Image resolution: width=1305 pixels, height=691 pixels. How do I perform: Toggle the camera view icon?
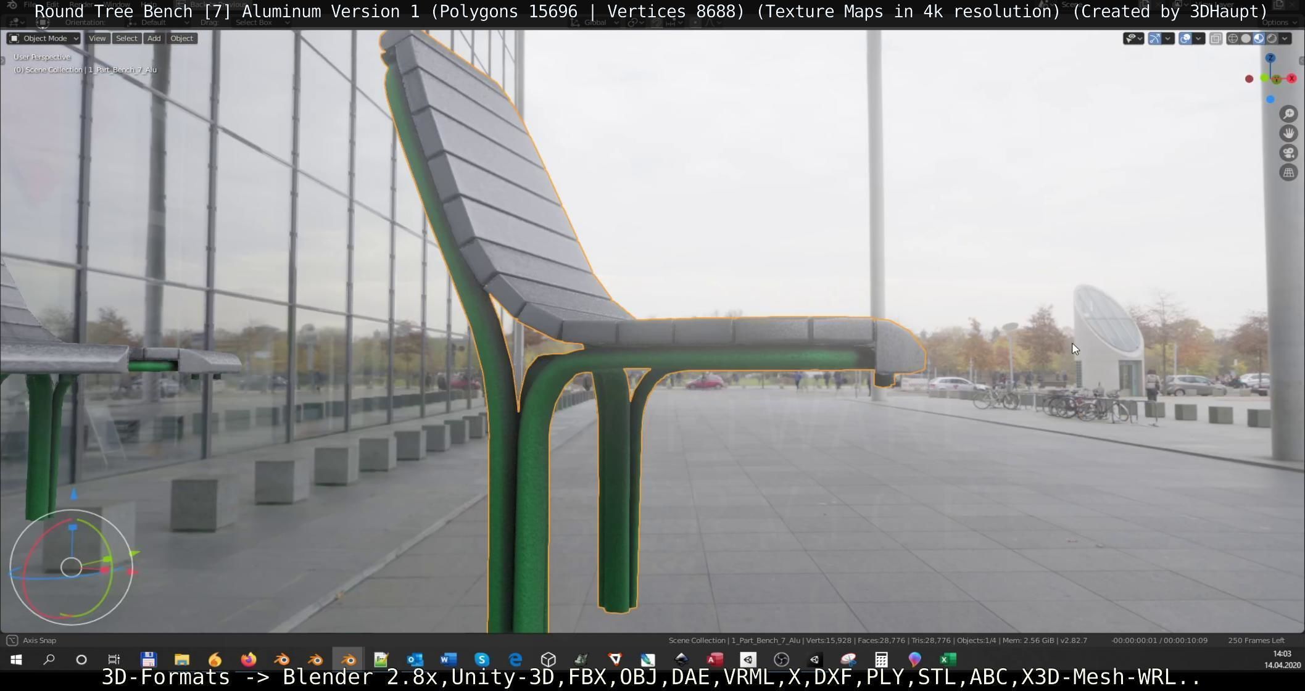[x=1288, y=153]
